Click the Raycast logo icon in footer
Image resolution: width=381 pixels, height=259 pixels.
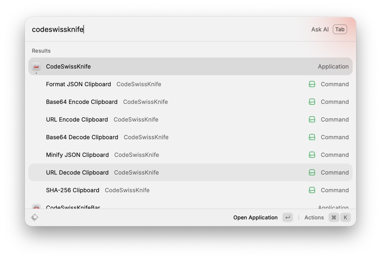(35, 217)
